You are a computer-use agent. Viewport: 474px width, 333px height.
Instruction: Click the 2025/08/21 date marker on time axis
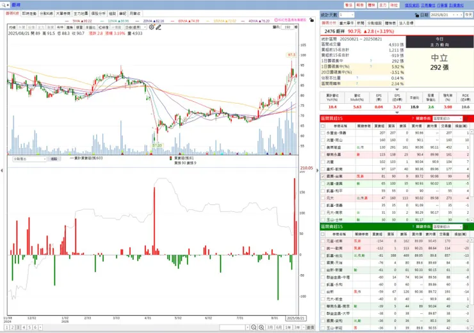tap(296, 318)
